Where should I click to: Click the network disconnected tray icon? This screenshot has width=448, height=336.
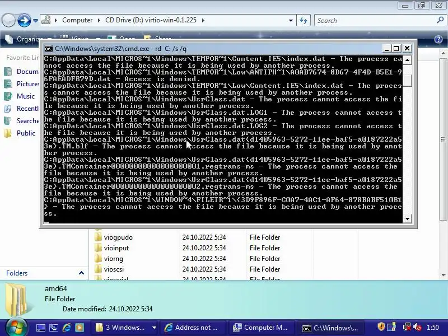(407, 327)
